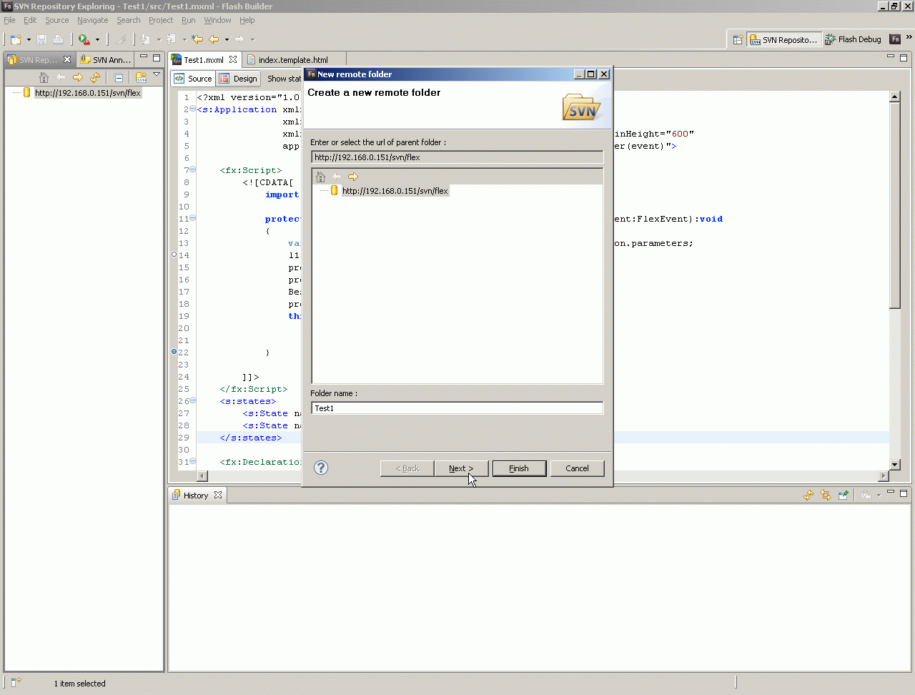Image resolution: width=915 pixels, height=695 pixels.
Task: Click the Cancel button
Action: [x=577, y=468]
